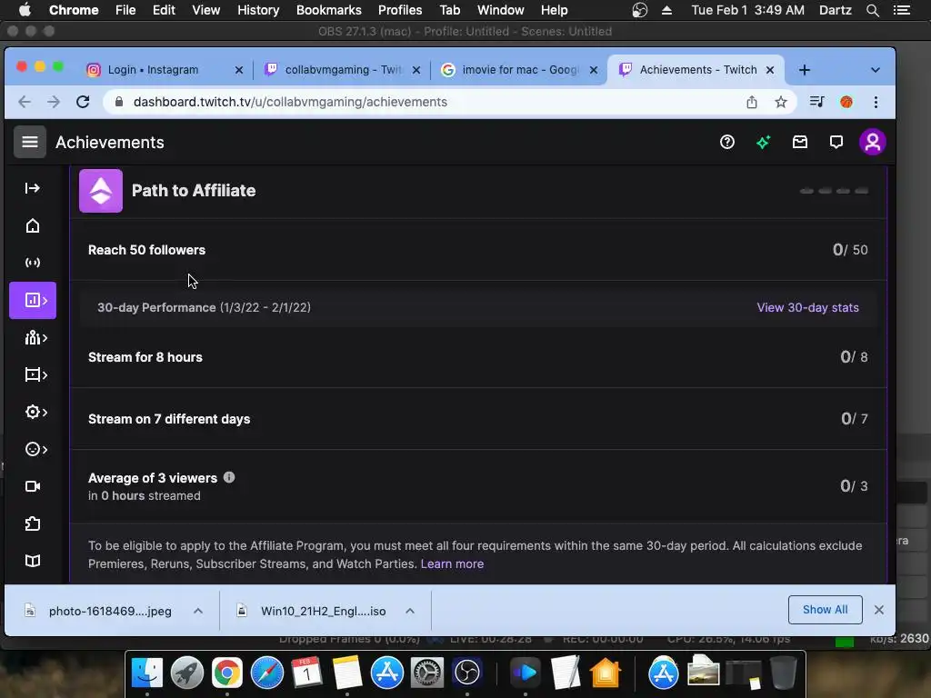Screen dimensions: 931x698
Task: Open System Preferences from the Dock
Action: pyautogui.click(x=427, y=673)
